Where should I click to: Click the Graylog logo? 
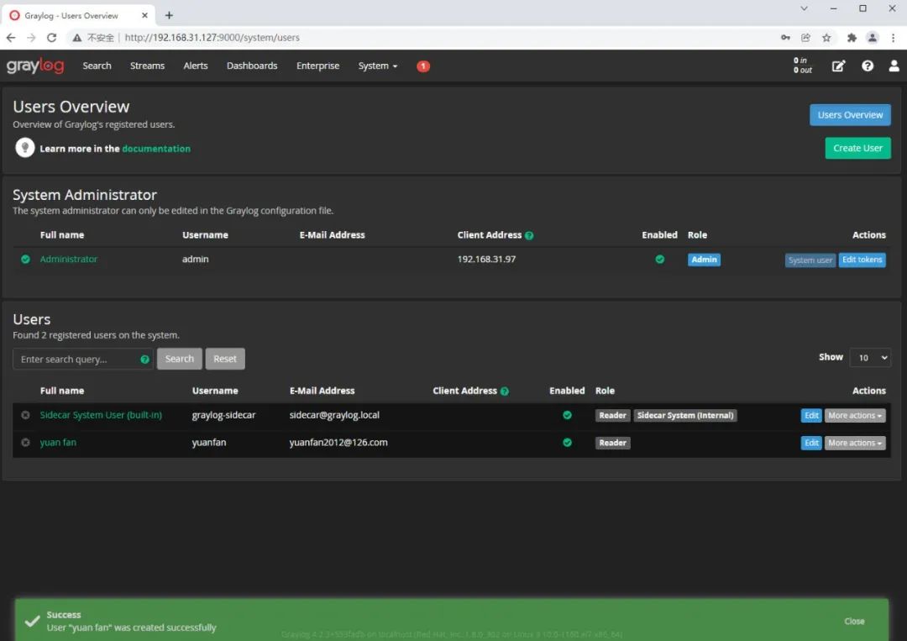click(x=35, y=66)
